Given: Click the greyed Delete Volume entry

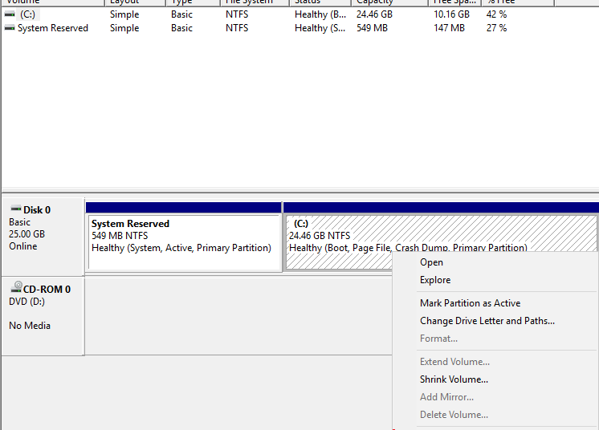Looking at the screenshot, I should 454,415.
